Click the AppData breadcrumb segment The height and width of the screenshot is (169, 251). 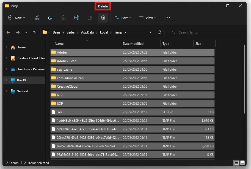click(x=87, y=32)
